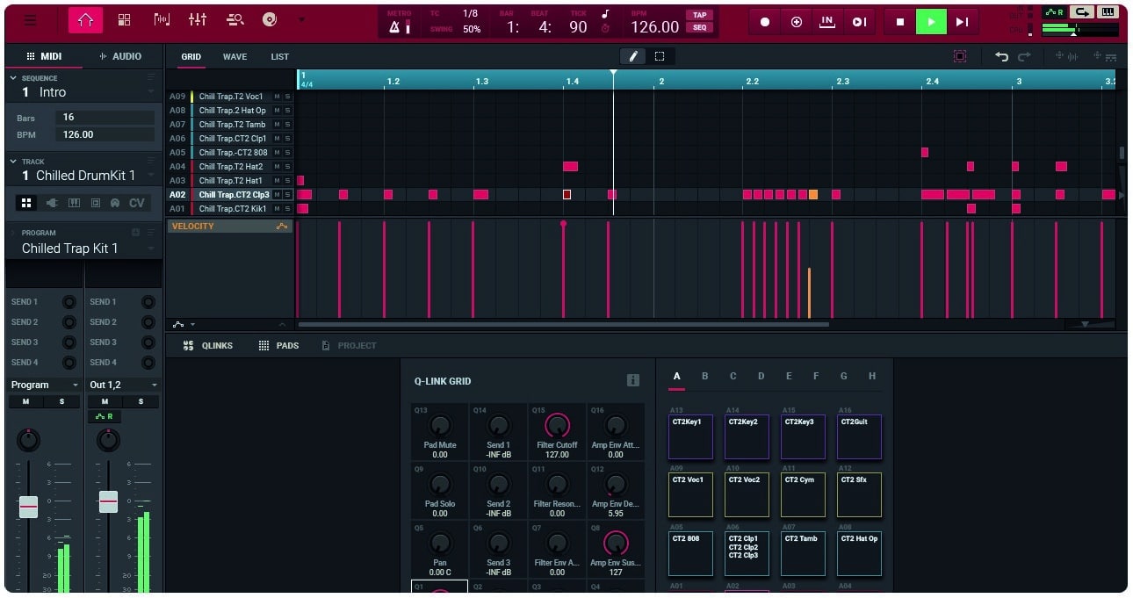
Task: Select the GRID view tab
Action: 191,56
